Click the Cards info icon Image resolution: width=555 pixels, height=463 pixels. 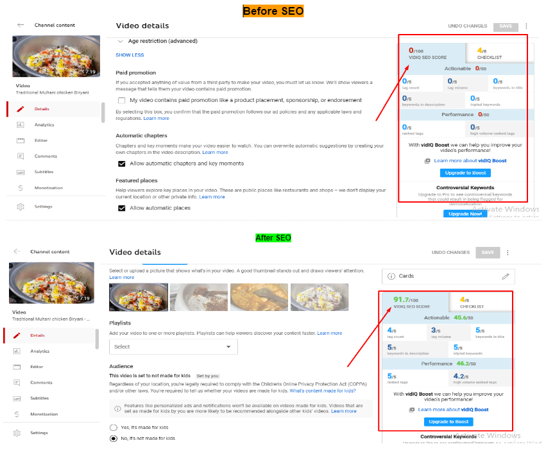391,276
